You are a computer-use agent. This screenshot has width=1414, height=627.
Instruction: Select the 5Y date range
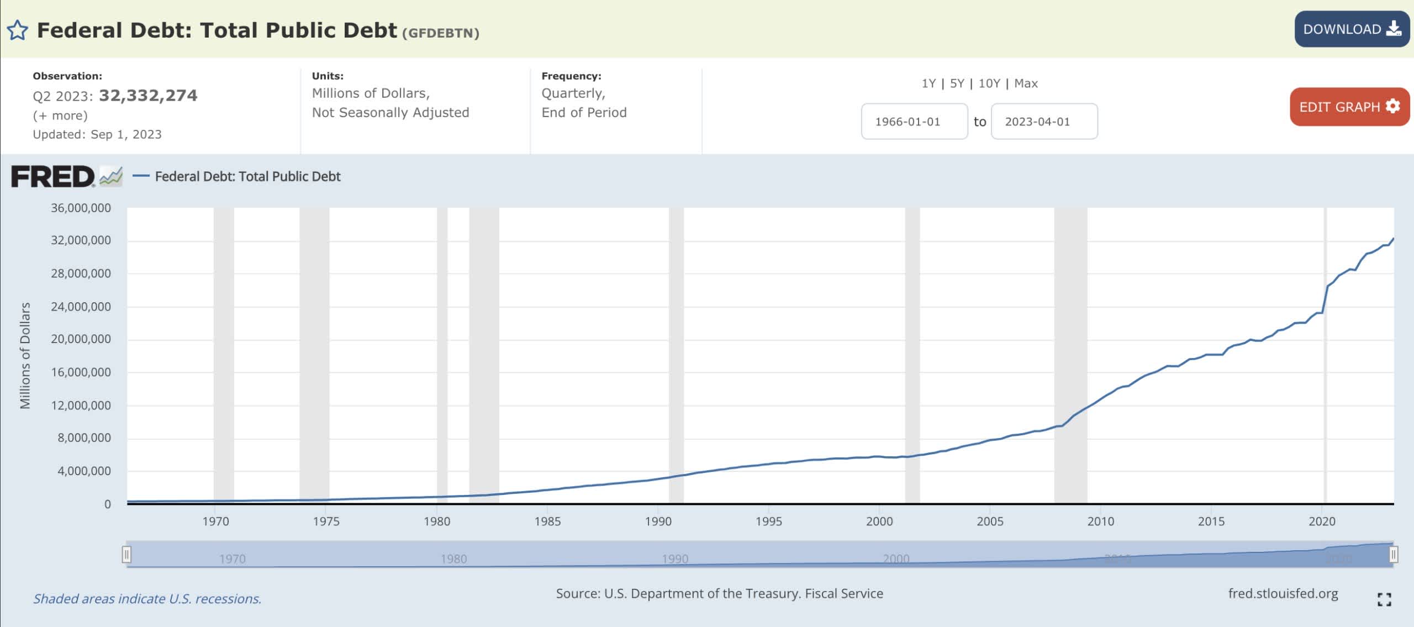click(x=957, y=83)
